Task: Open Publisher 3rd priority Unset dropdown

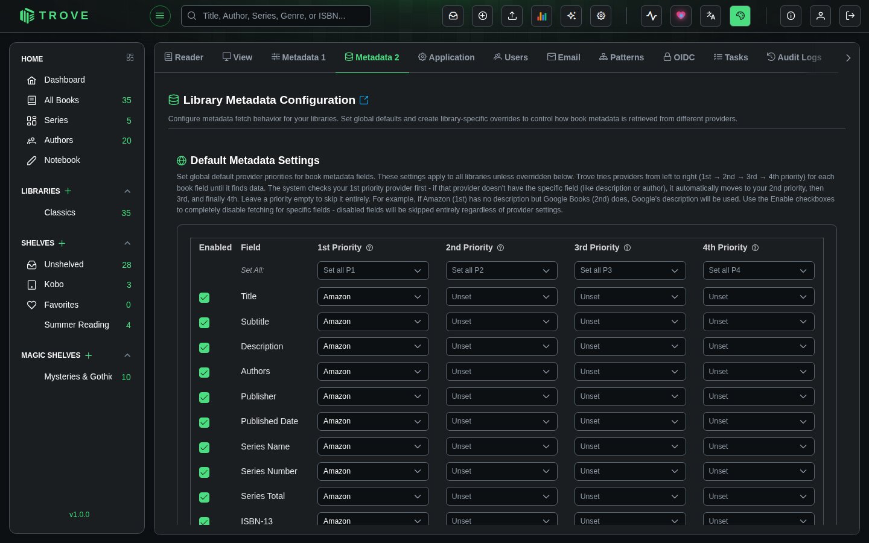Action: 630,396
